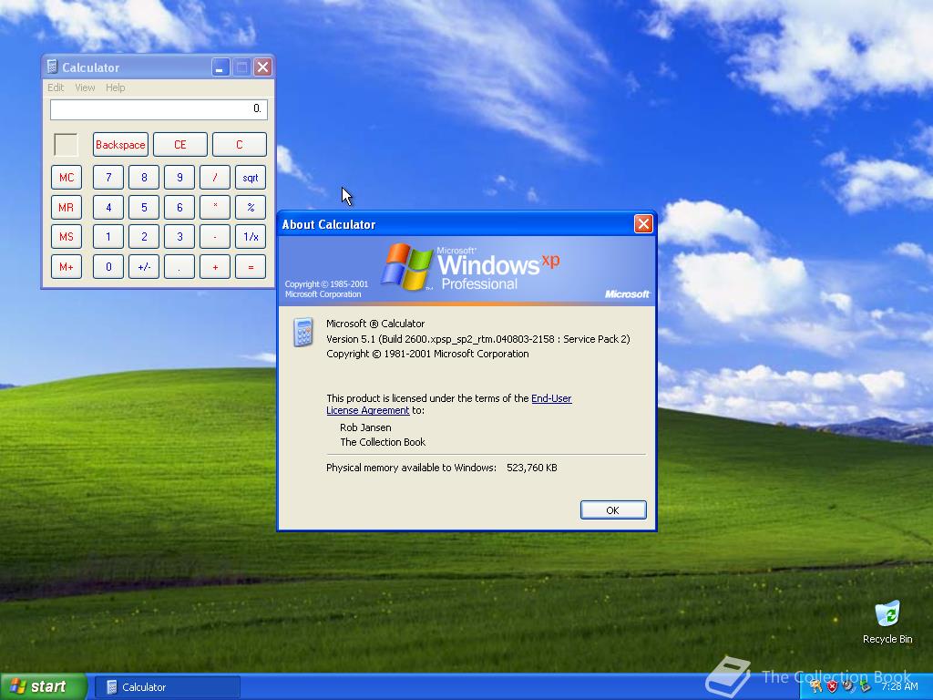Click the C clear button
The height and width of the screenshot is (700, 933).
coord(240,145)
